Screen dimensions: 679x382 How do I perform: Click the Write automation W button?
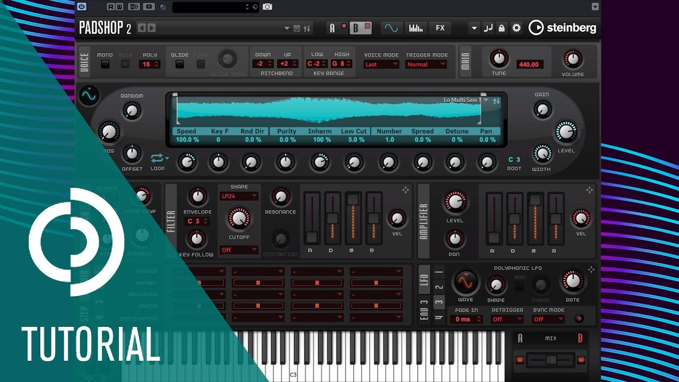(x=120, y=7)
